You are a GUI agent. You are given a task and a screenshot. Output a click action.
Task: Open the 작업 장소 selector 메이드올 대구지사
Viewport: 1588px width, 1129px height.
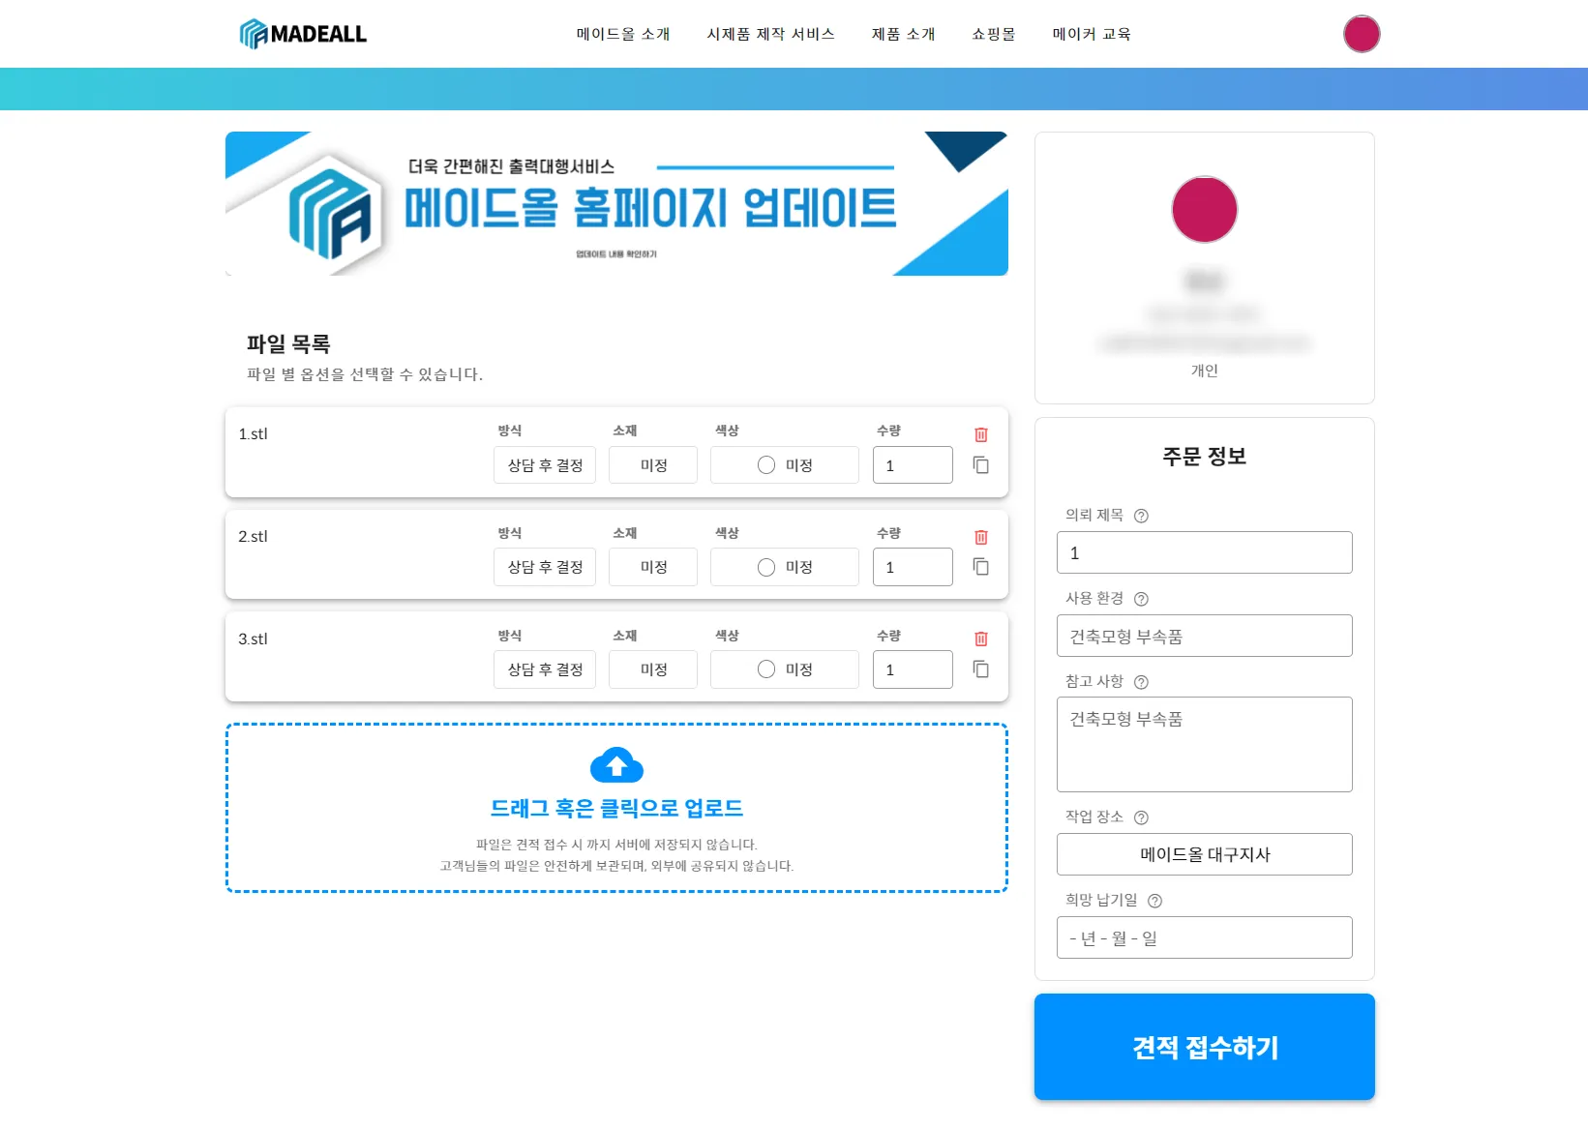pos(1205,854)
